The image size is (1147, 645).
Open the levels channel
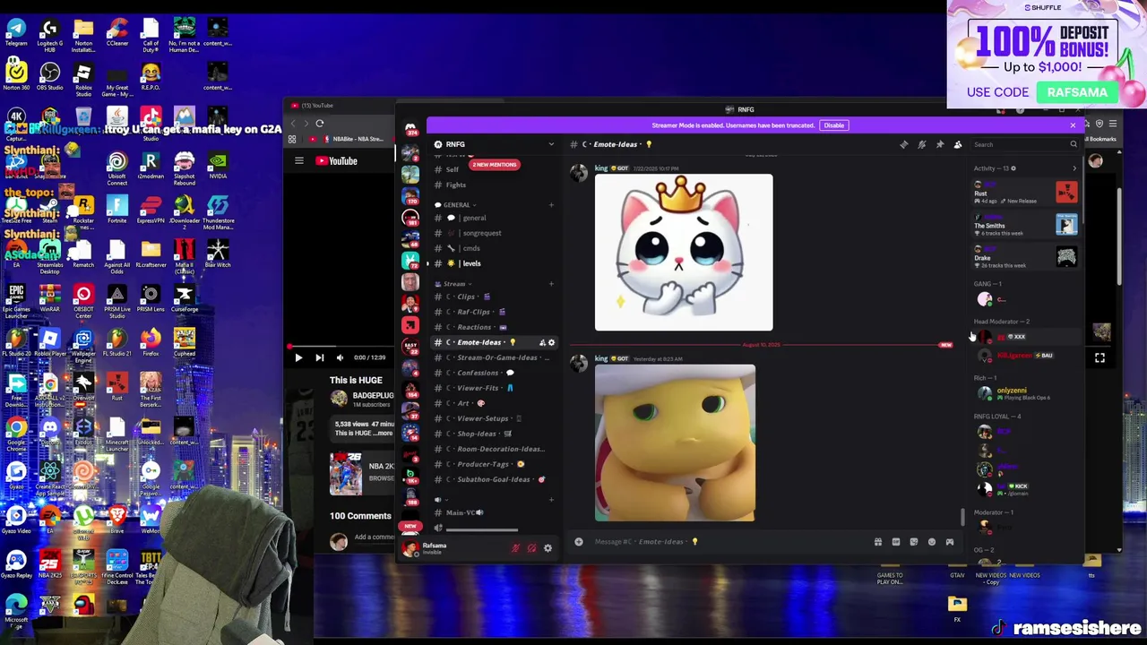[494, 263]
